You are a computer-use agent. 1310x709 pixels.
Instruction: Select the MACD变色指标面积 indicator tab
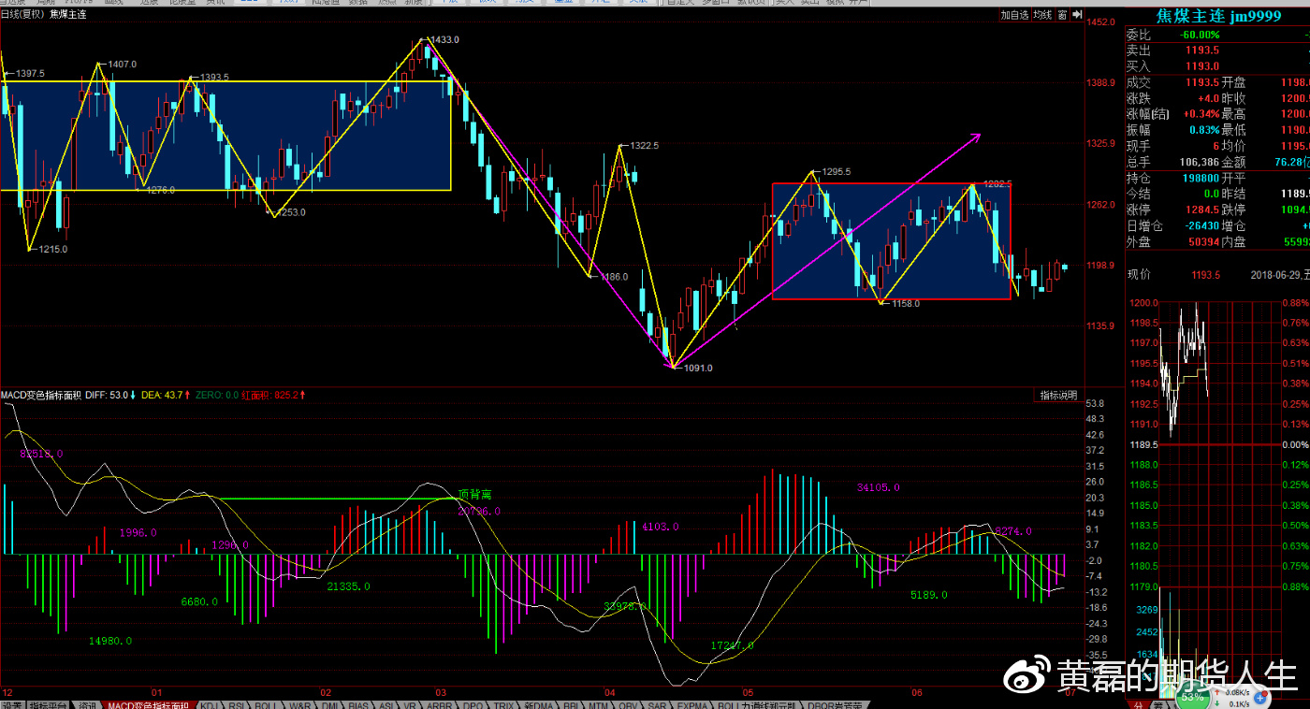(x=148, y=705)
